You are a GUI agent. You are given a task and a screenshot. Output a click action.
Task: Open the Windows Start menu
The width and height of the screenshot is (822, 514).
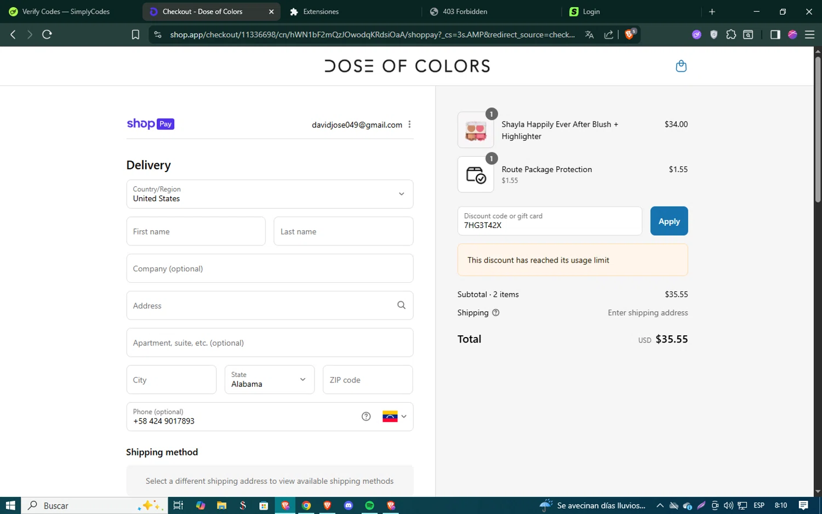click(x=10, y=505)
